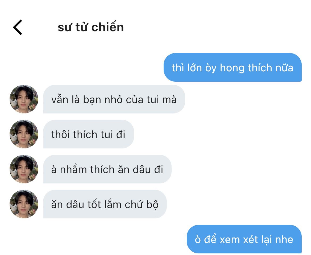Viewport: 311px width, 255px height.
Task: Click the first outgoing blue bubble at top
Action: click(x=233, y=67)
